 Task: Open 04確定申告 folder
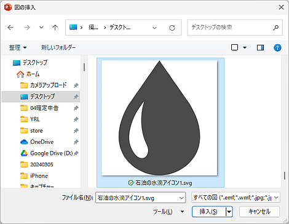pyautogui.click(x=39, y=108)
